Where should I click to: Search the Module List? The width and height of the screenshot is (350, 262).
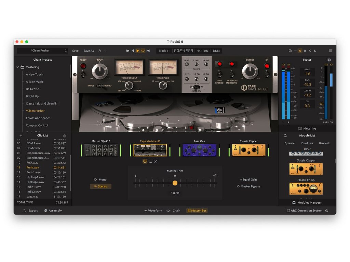[285, 136]
